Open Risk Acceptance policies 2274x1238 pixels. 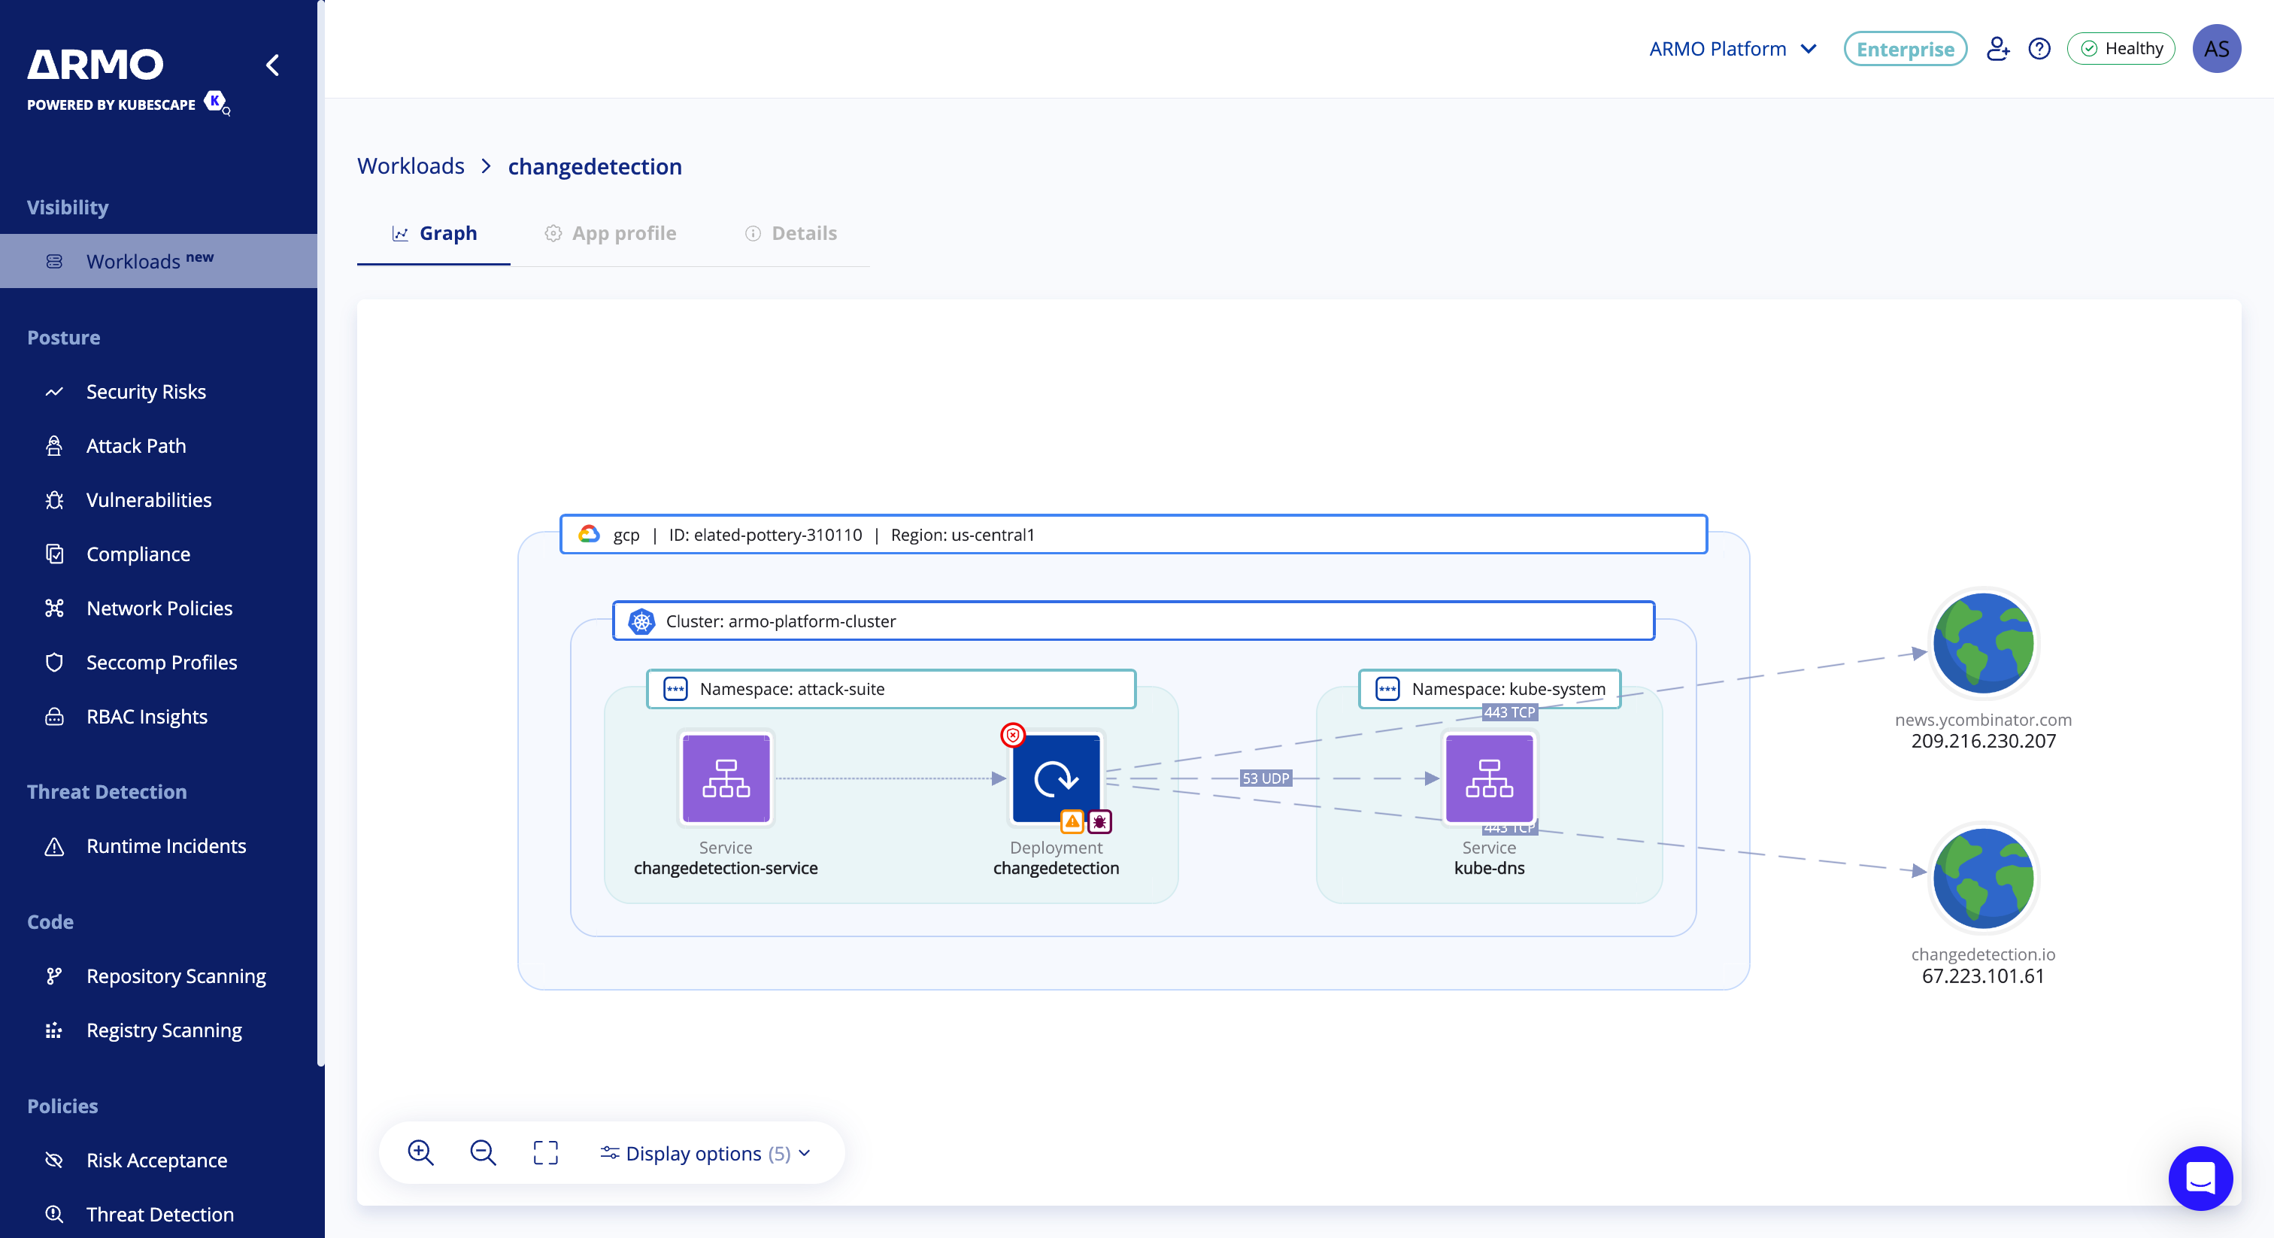click(156, 1160)
